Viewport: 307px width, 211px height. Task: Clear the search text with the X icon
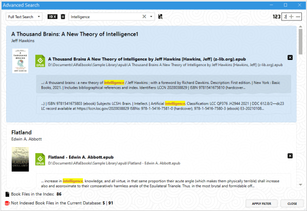[144, 16]
